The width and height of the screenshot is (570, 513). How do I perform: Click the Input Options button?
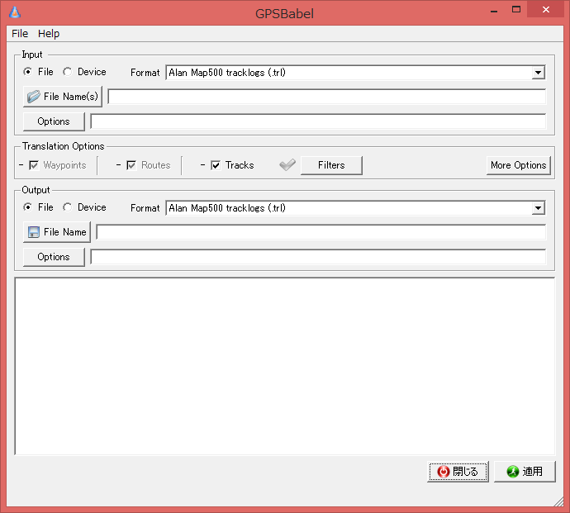[54, 121]
